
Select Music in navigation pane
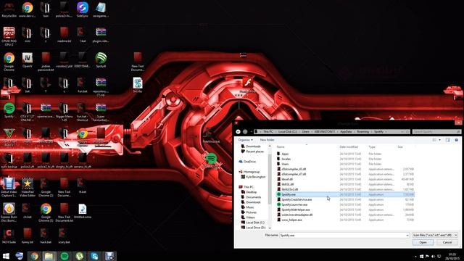pos(248,207)
